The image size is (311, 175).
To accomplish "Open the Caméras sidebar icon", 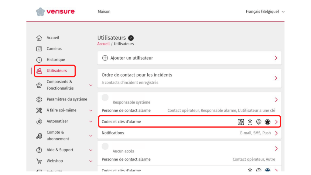I will tap(39, 49).
